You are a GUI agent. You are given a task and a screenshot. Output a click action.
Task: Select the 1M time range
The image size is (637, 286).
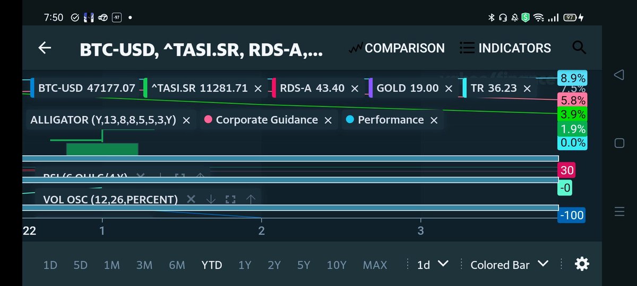[x=111, y=265]
